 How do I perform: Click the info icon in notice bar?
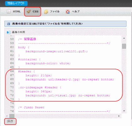click(x=8, y=24)
